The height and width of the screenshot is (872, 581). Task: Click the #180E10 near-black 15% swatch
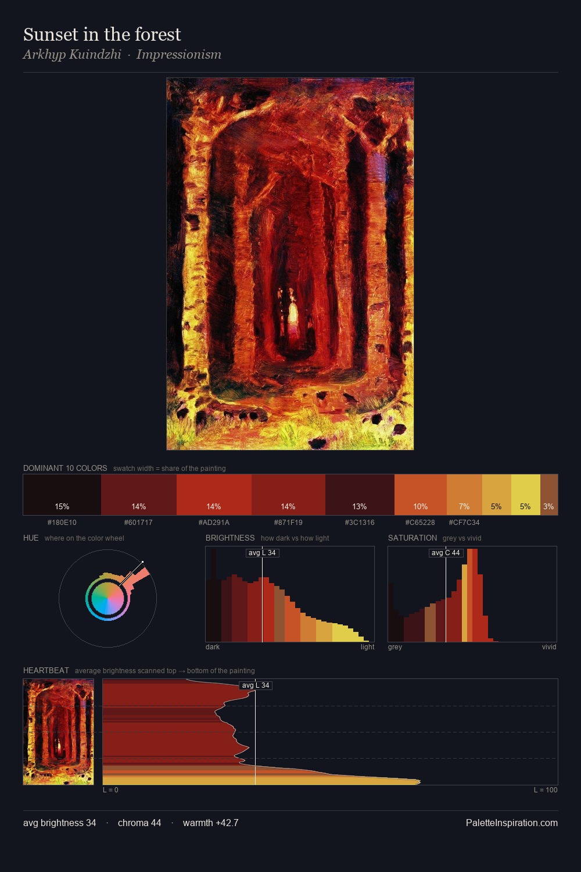(x=62, y=495)
